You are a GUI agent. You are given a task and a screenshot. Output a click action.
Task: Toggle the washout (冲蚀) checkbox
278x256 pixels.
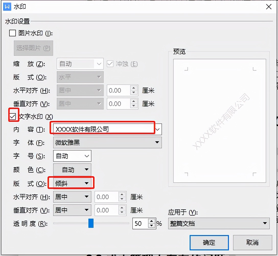click(x=110, y=64)
